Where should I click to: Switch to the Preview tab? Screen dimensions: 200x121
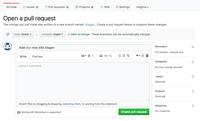37,57
